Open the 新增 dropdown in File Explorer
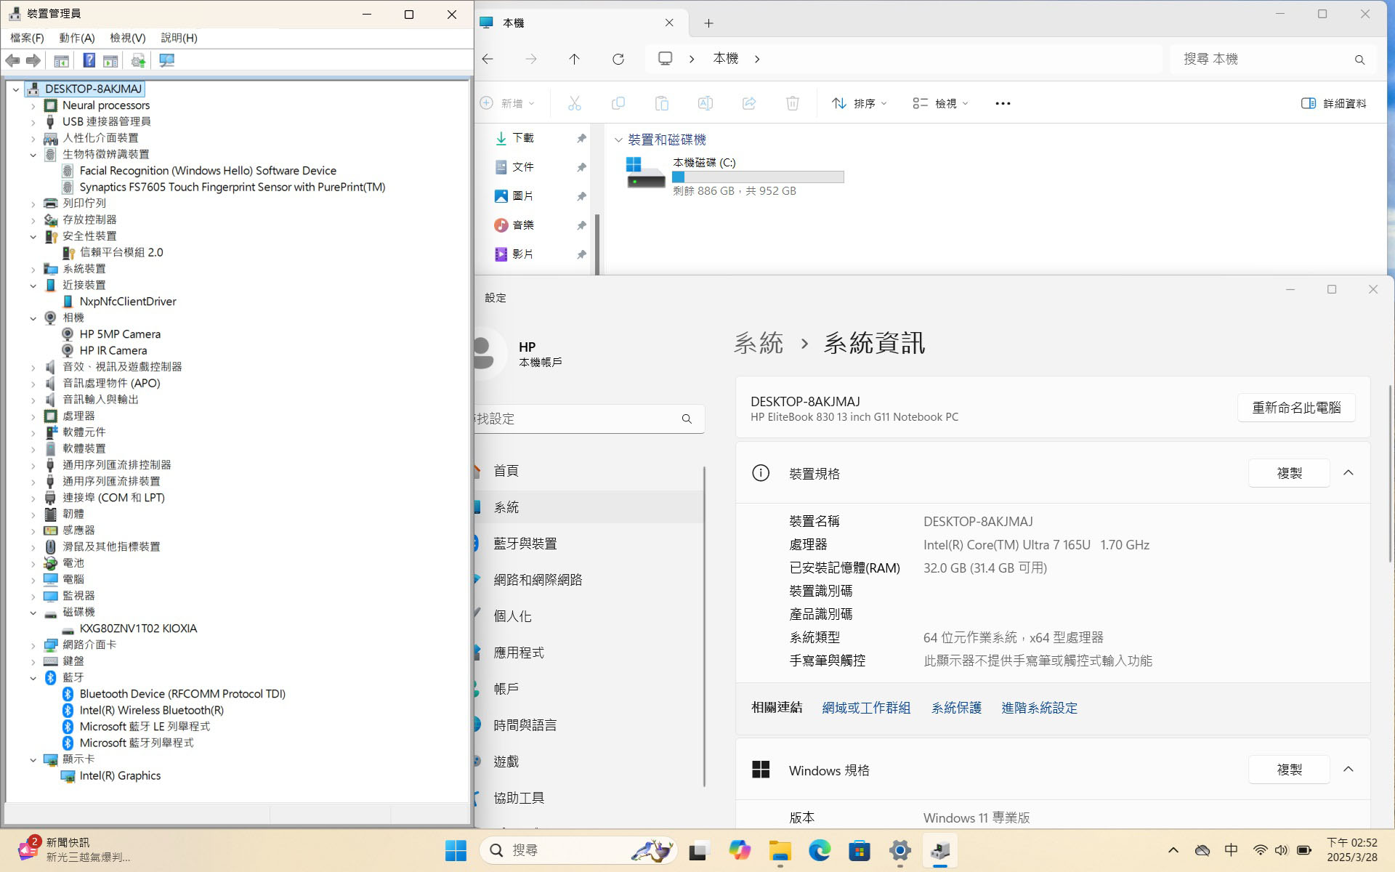Viewport: 1395px width, 872px height. (x=507, y=103)
